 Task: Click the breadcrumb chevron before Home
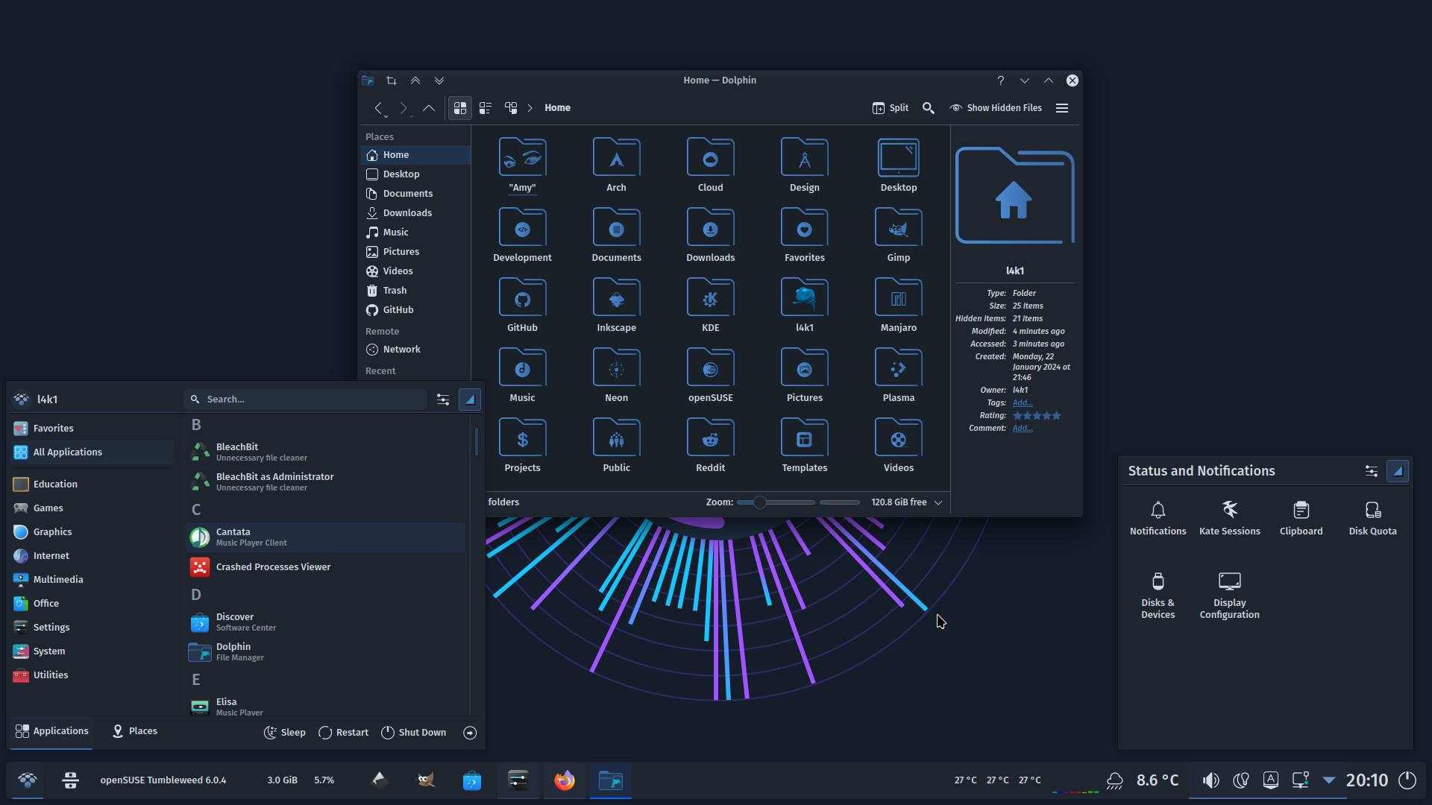point(530,108)
